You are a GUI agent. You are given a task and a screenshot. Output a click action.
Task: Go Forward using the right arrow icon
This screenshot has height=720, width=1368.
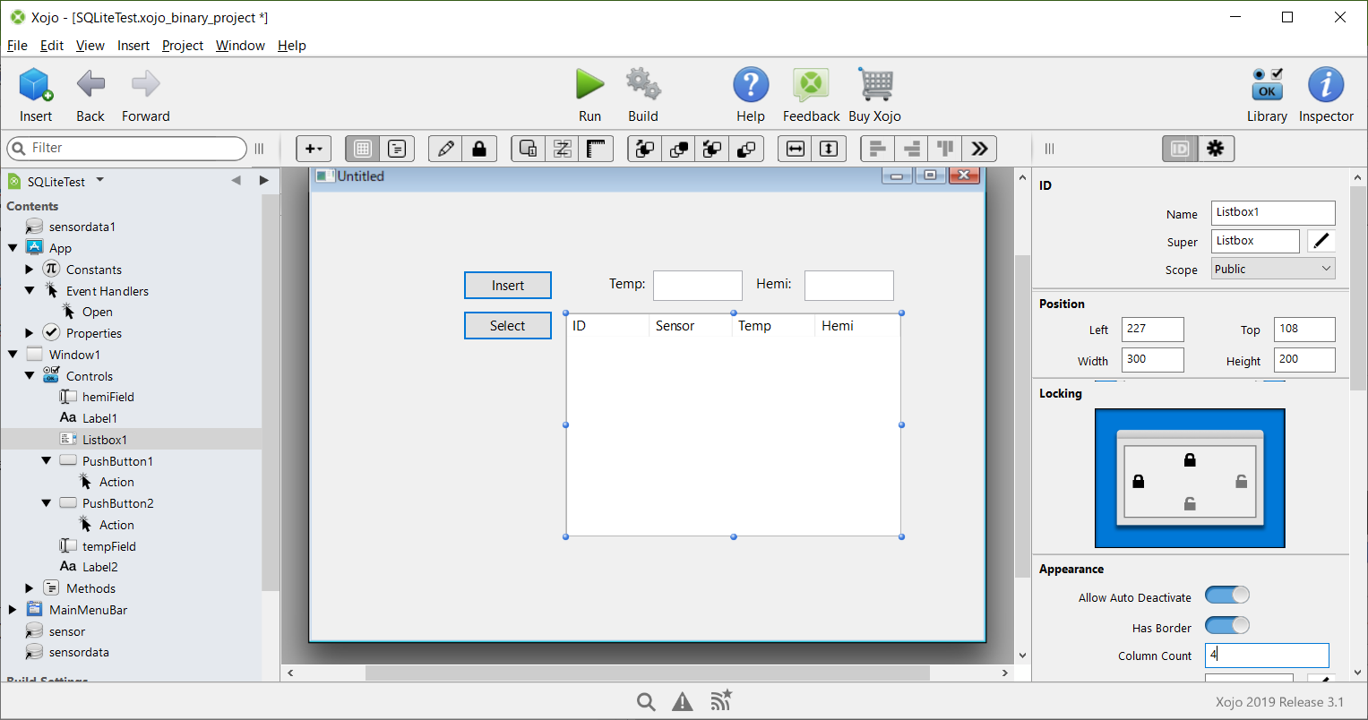(x=145, y=85)
